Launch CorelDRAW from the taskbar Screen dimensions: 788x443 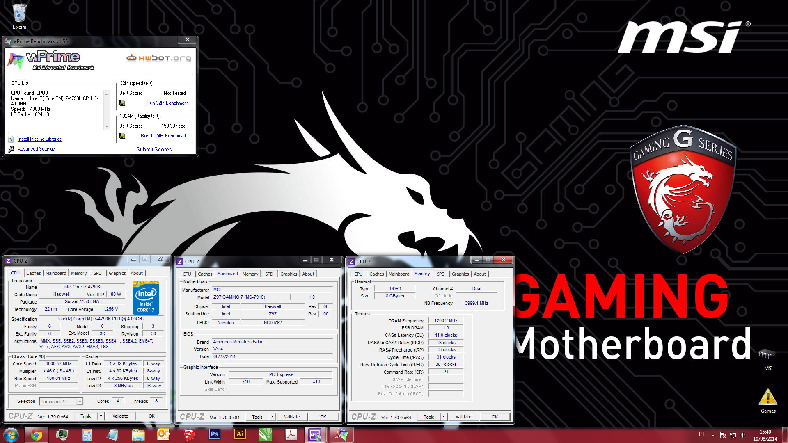266,435
